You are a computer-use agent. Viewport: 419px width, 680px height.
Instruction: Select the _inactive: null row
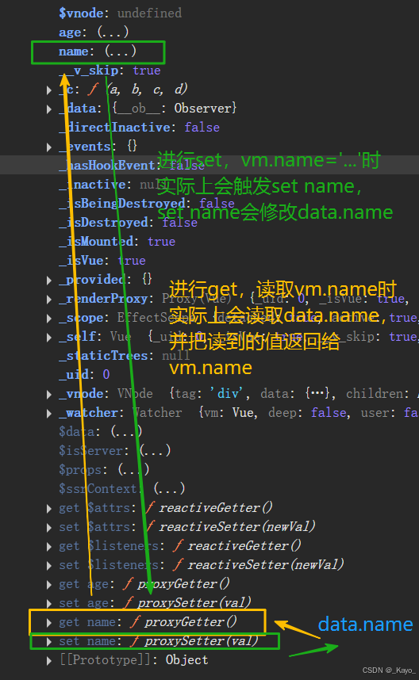[x=113, y=185]
